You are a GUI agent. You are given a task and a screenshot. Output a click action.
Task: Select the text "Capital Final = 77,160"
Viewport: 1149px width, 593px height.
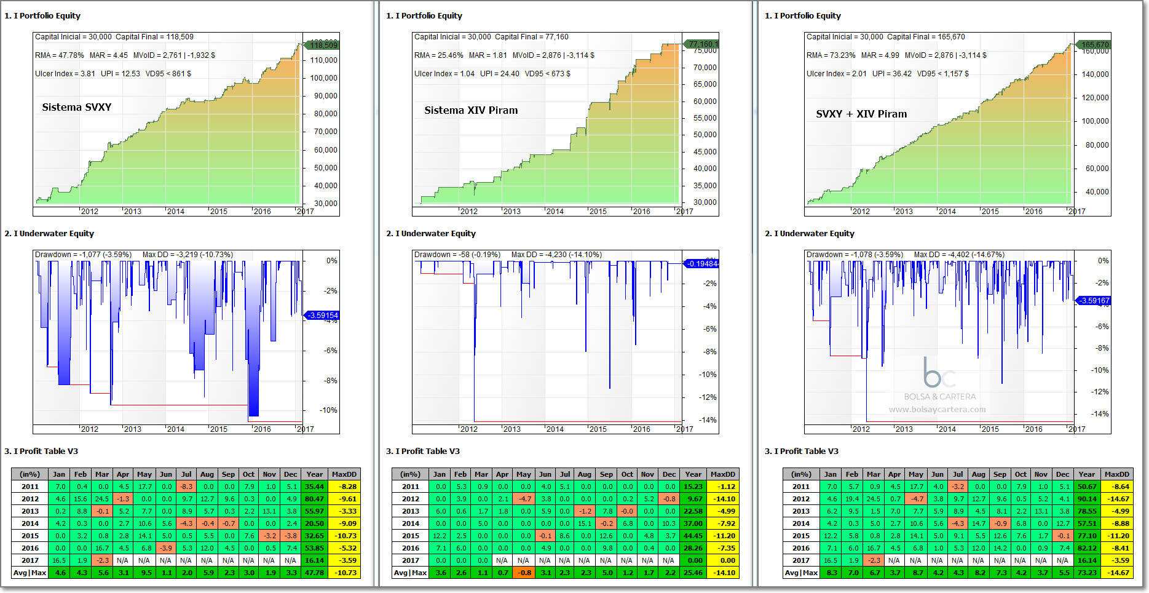[x=532, y=37]
